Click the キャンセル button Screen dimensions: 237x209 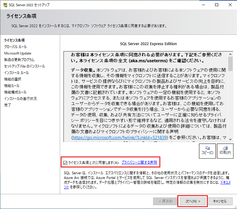tap(220, 201)
